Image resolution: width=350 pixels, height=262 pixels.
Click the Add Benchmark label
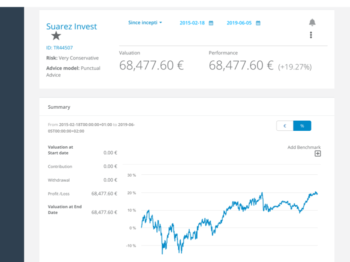[x=304, y=147]
